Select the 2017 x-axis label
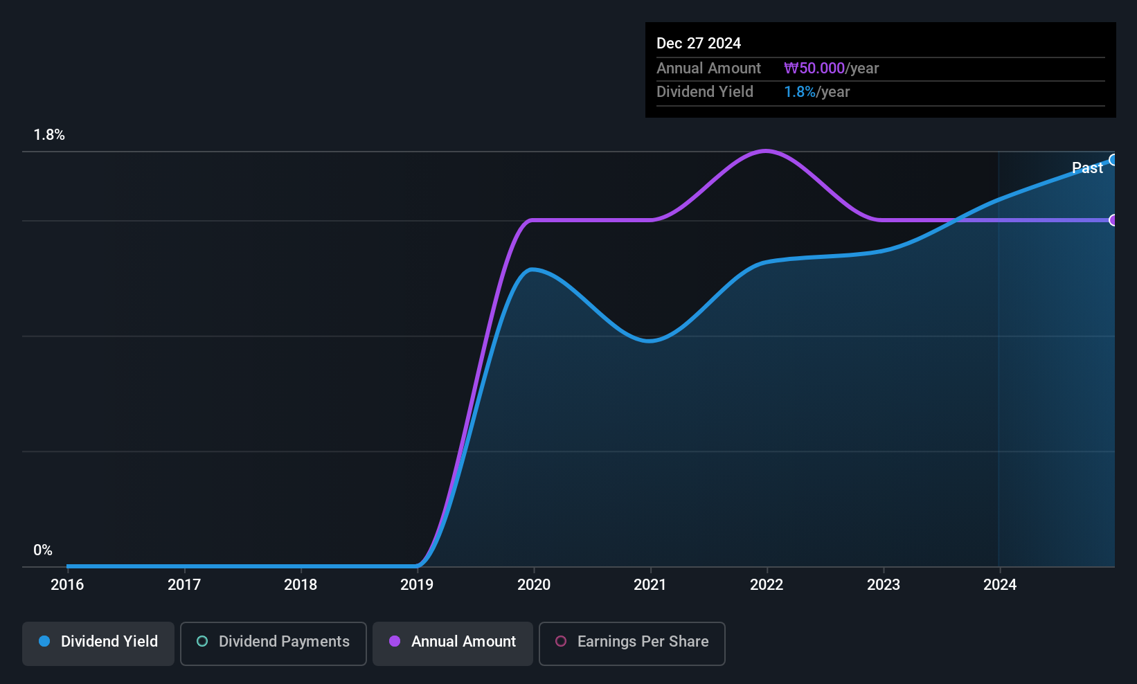The width and height of the screenshot is (1137, 684). [x=184, y=585]
